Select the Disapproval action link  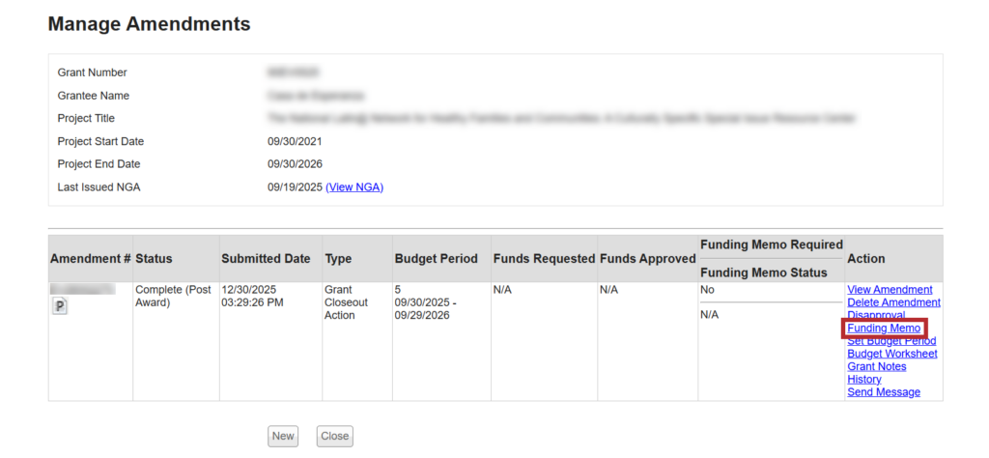(x=876, y=315)
